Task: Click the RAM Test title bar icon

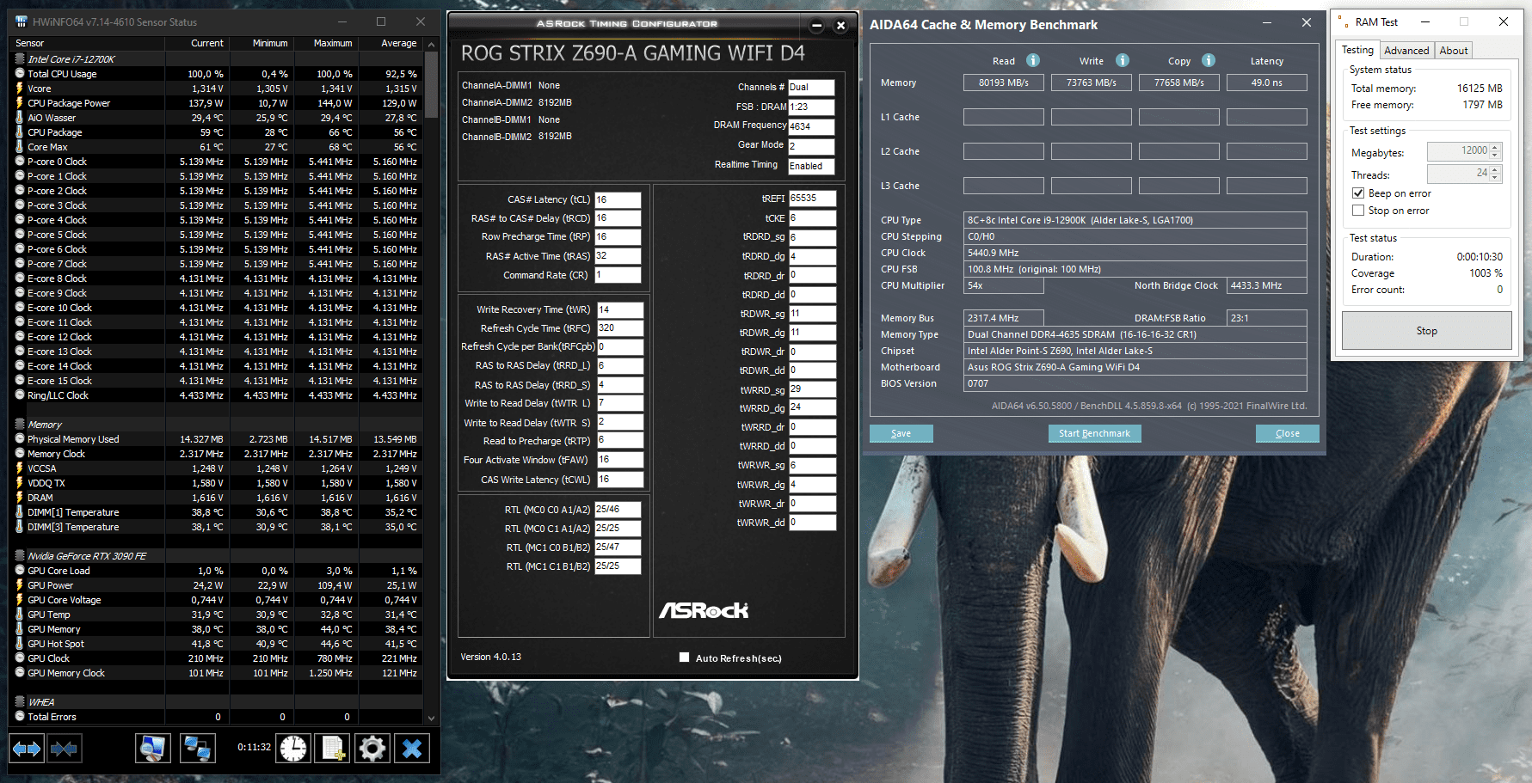Action: point(1343,21)
